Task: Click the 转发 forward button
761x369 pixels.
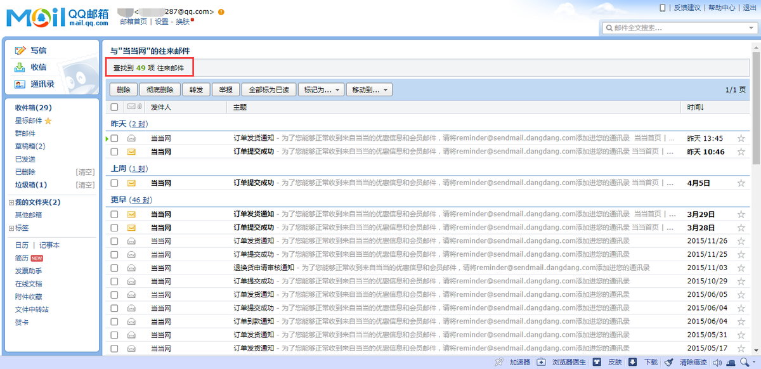Action: tap(196, 90)
